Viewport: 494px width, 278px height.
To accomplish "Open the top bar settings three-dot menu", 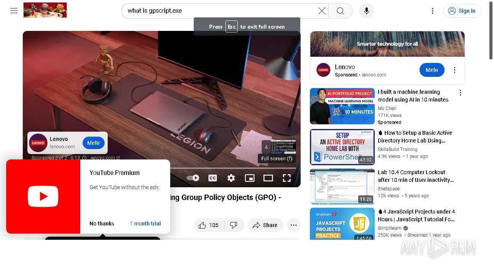I will (433, 11).
